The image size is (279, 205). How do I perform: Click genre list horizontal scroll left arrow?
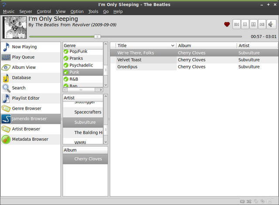(65, 90)
